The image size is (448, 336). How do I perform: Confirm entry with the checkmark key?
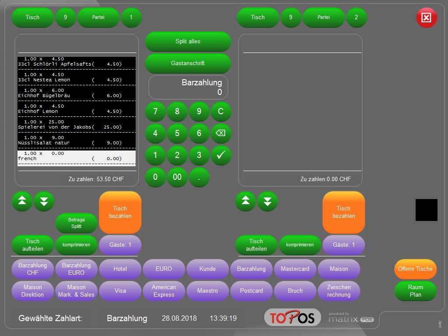tap(221, 155)
